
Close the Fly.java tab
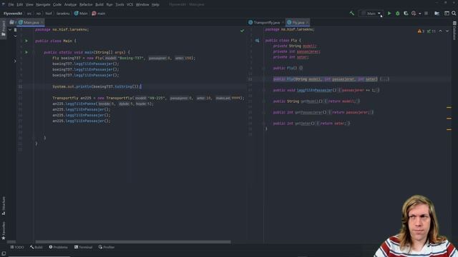307,22
